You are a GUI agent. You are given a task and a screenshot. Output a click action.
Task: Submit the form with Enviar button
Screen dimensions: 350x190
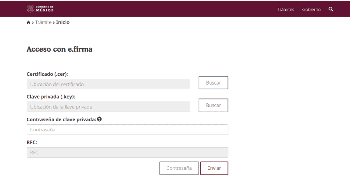click(x=214, y=168)
